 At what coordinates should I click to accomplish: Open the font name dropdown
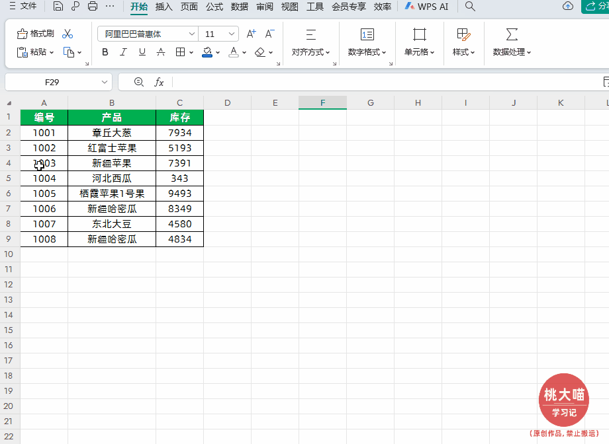(x=192, y=34)
